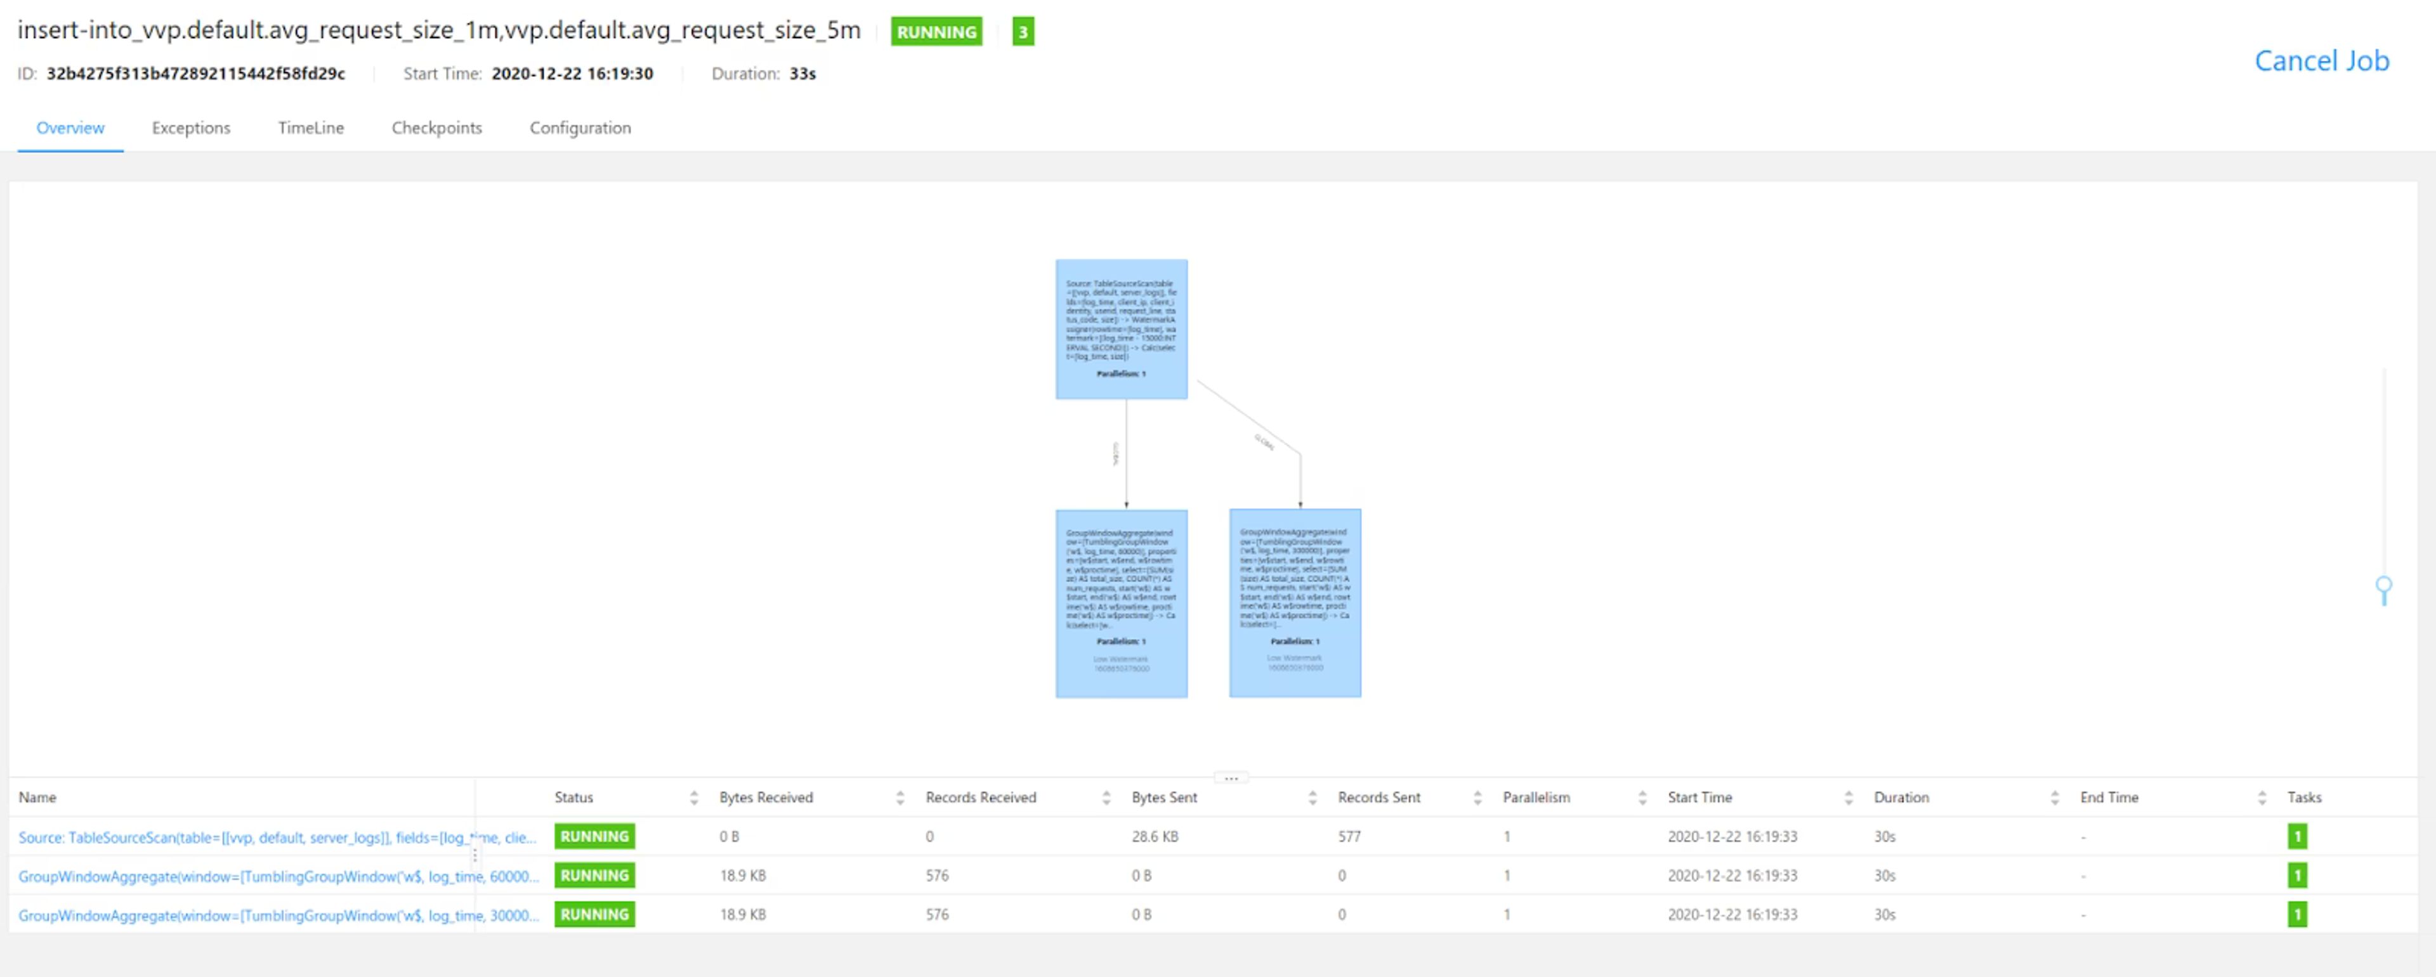Click the job ID 32b4275f313b472892115442f58fd29c
Image resolution: width=2436 pixels, height=977 pixels.
pyautogui.click(x=196, y=73)
